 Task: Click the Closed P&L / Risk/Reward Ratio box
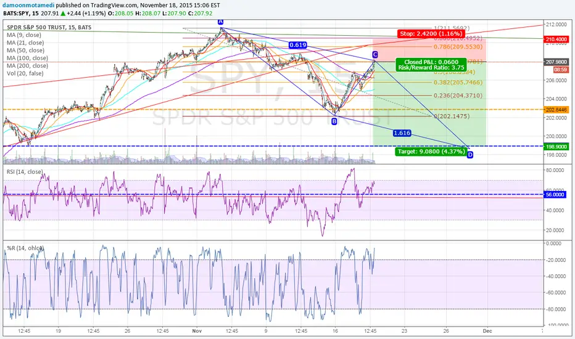pyautogui.click(x=431, y=65)
